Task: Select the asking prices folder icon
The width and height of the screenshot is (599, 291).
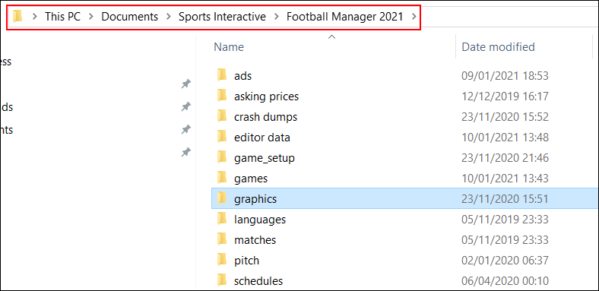Action: 222,96
